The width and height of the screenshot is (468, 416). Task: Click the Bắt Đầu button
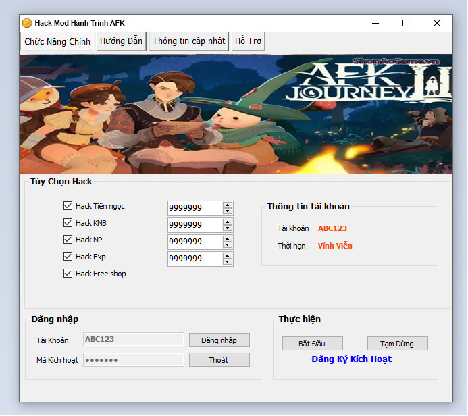pyautogui.click(x=313, y=344)
